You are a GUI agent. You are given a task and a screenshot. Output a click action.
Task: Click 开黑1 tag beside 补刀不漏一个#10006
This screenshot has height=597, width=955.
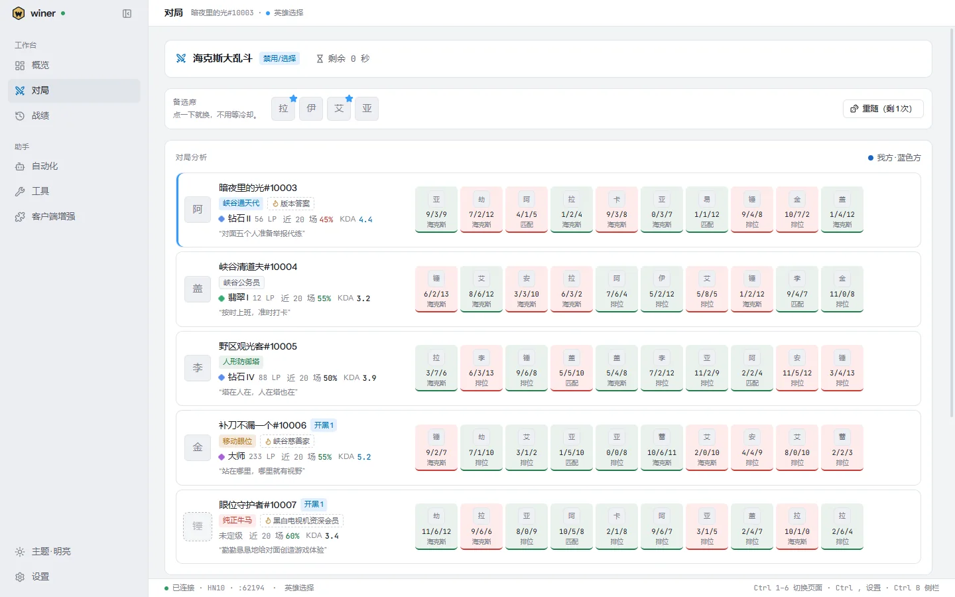coord(324,425)
